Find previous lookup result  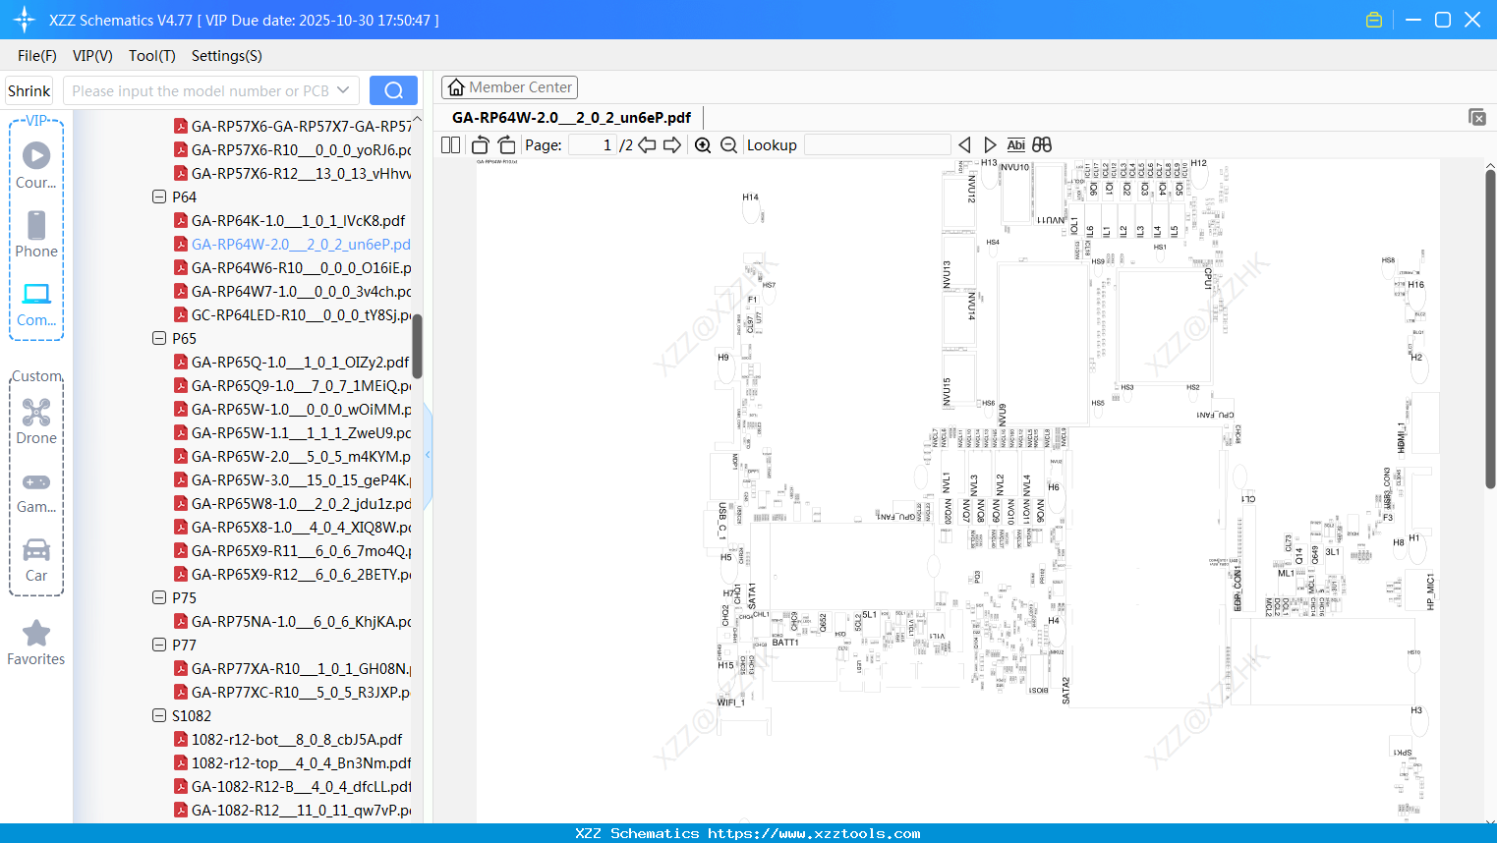click(x=964, y=144)
